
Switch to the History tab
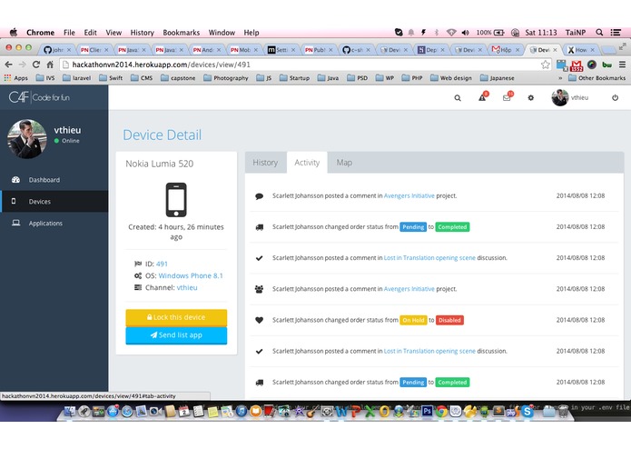(x=265, y=163)
